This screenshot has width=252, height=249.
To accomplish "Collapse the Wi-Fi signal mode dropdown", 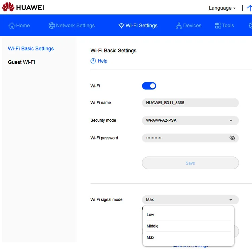I will pyautogui.click(x=190, y=200).
